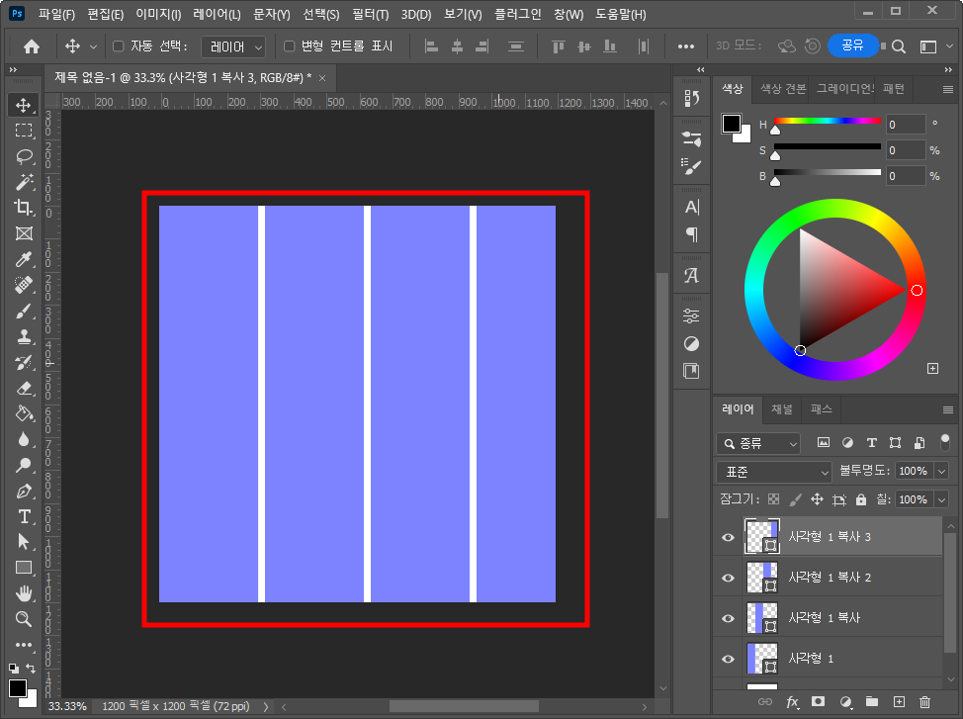Select the Clone Stamp tool
Viewport: 963px width, 719px height.
point(24,337)
